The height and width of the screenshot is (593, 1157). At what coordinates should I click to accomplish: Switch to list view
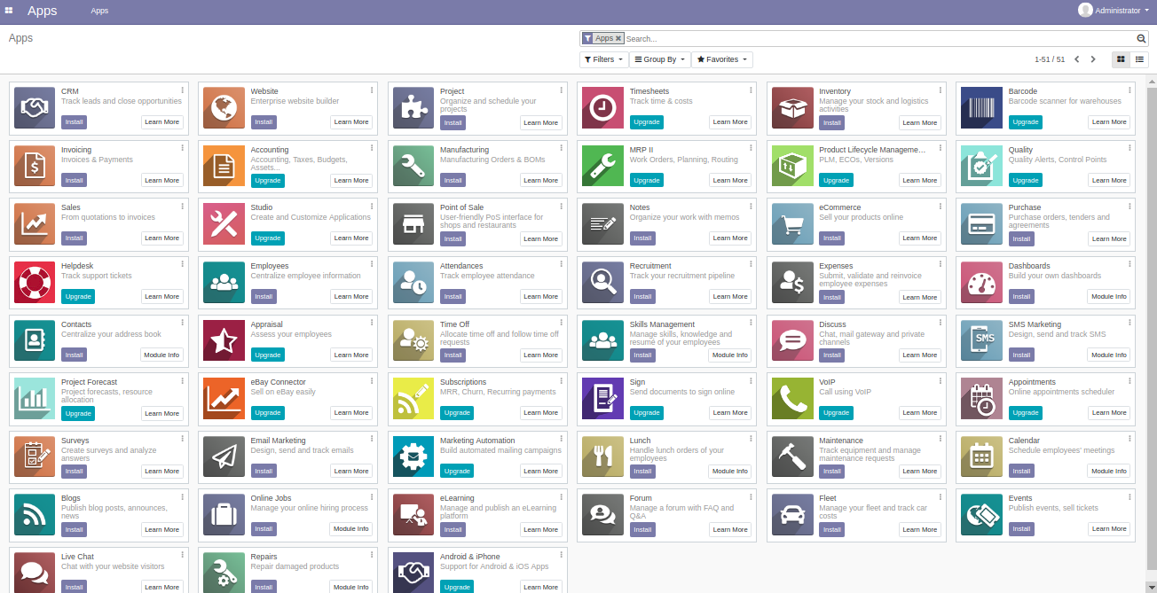click(1140, 59)
